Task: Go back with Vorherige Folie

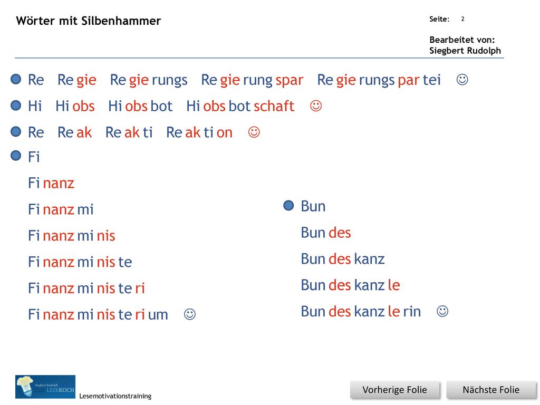Action: (394, 390)
